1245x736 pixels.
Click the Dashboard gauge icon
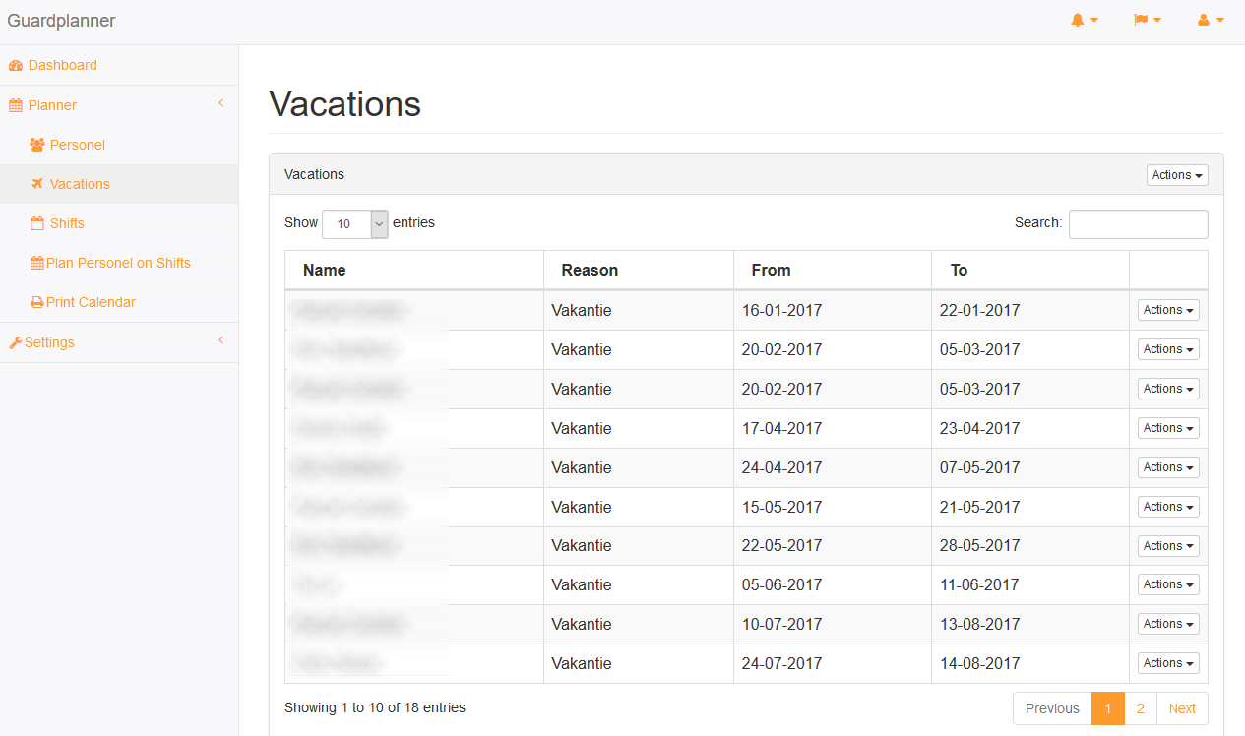point(16,66)
